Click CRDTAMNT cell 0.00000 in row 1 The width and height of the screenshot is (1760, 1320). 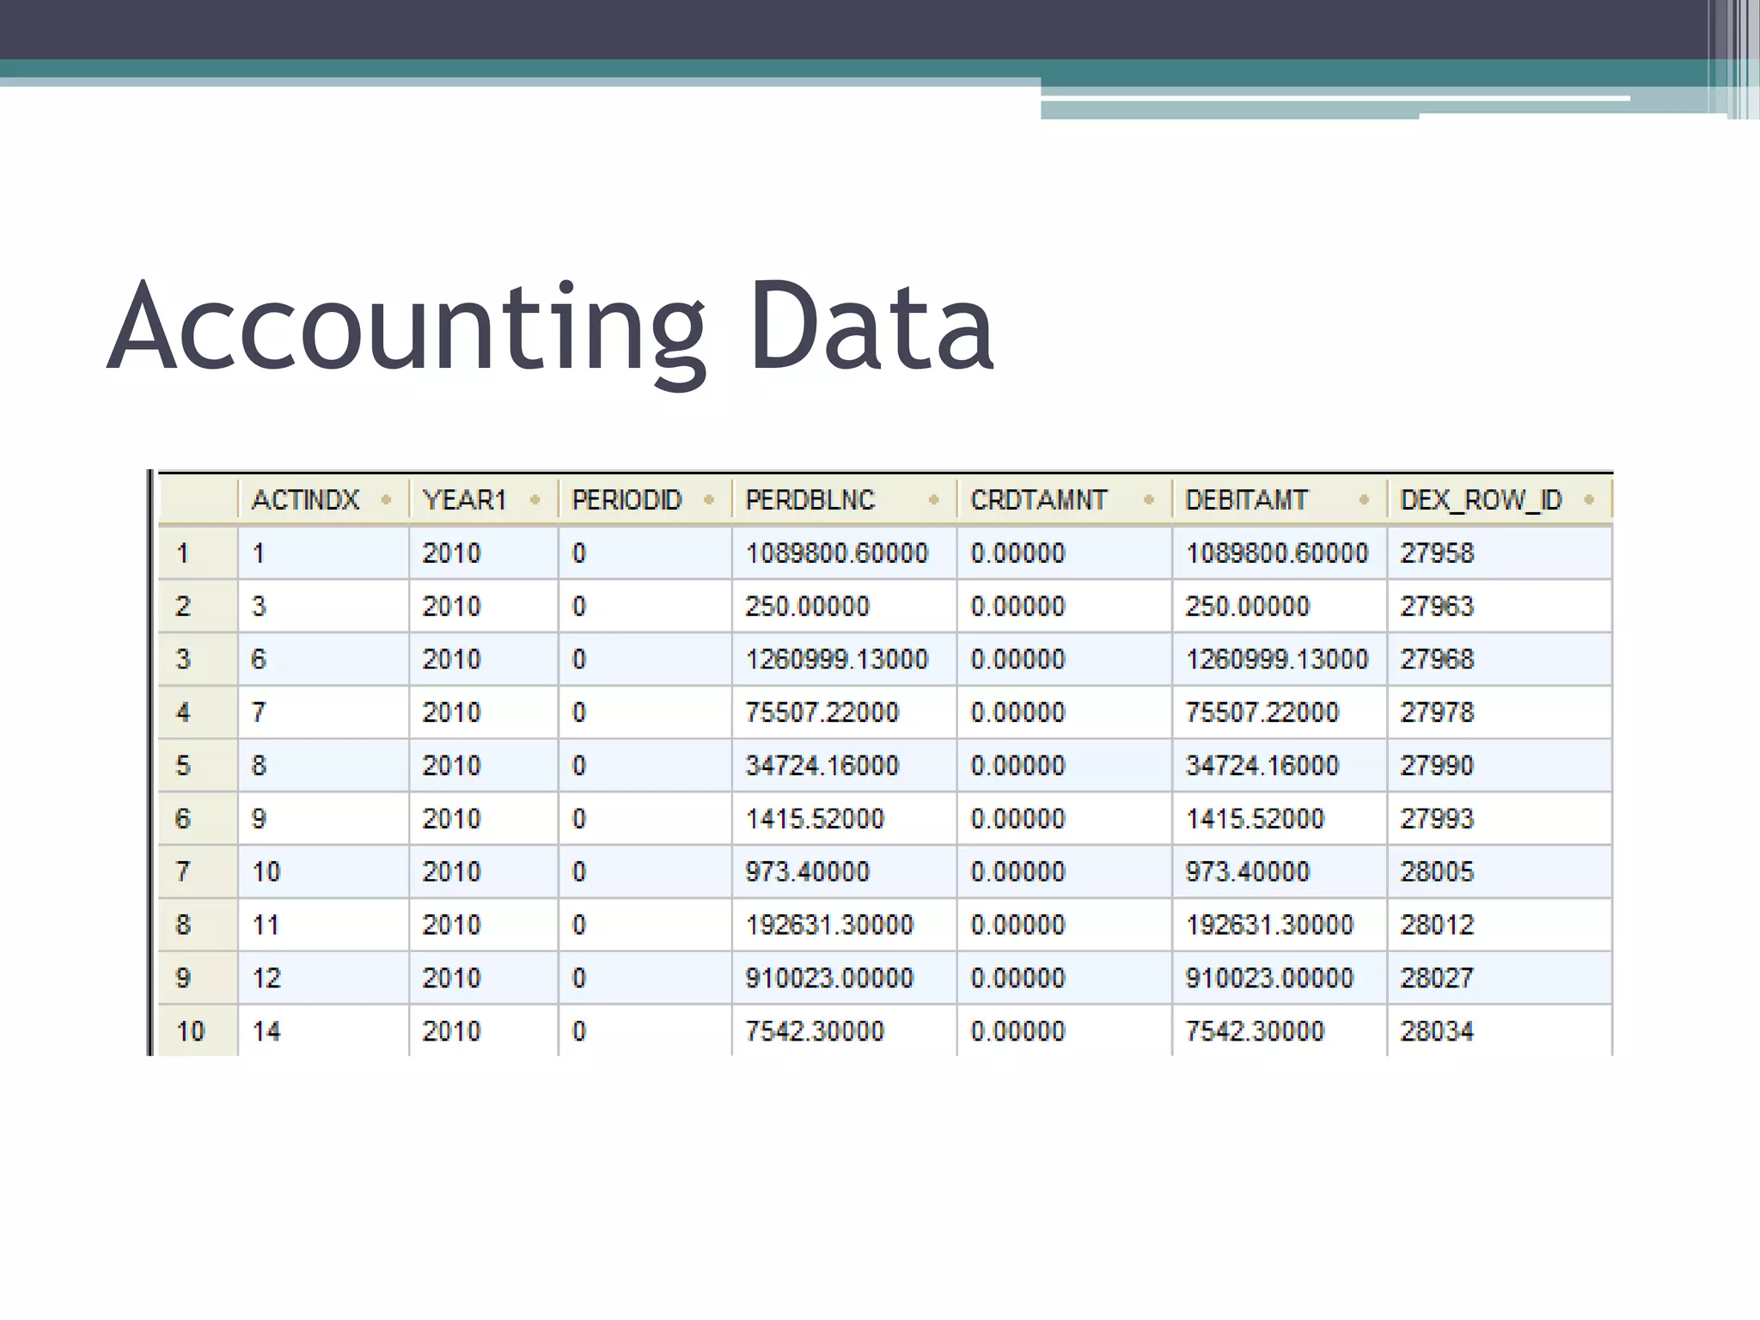[x=1065, y=553]
